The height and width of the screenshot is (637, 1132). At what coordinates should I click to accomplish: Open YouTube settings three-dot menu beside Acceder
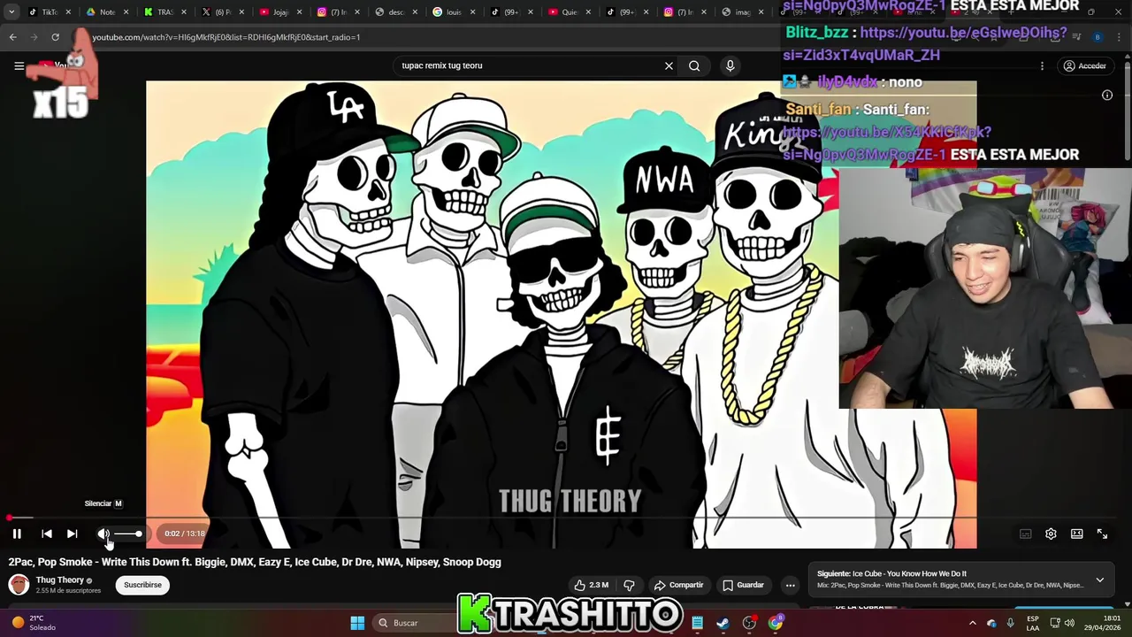pos(1042,65)
